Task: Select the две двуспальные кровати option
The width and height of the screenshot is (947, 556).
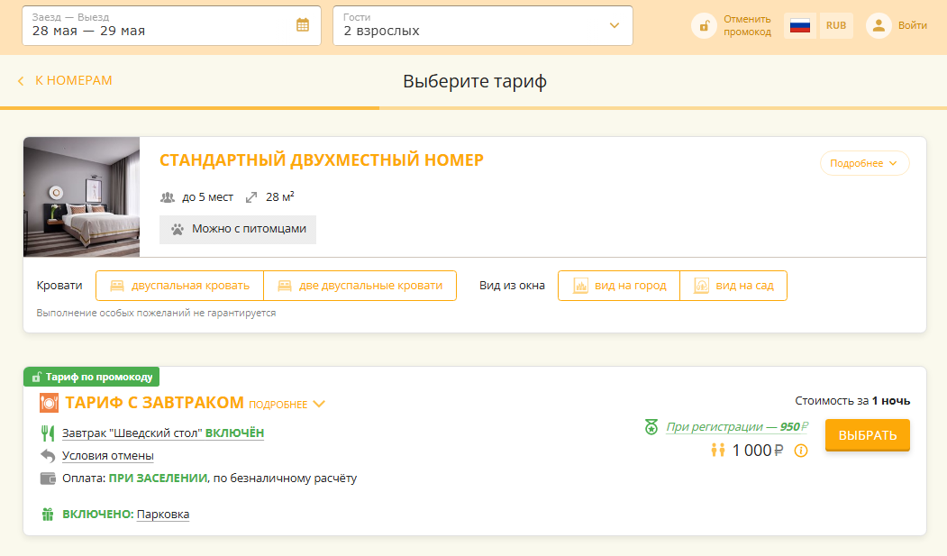Action: (x=360, y=286)
